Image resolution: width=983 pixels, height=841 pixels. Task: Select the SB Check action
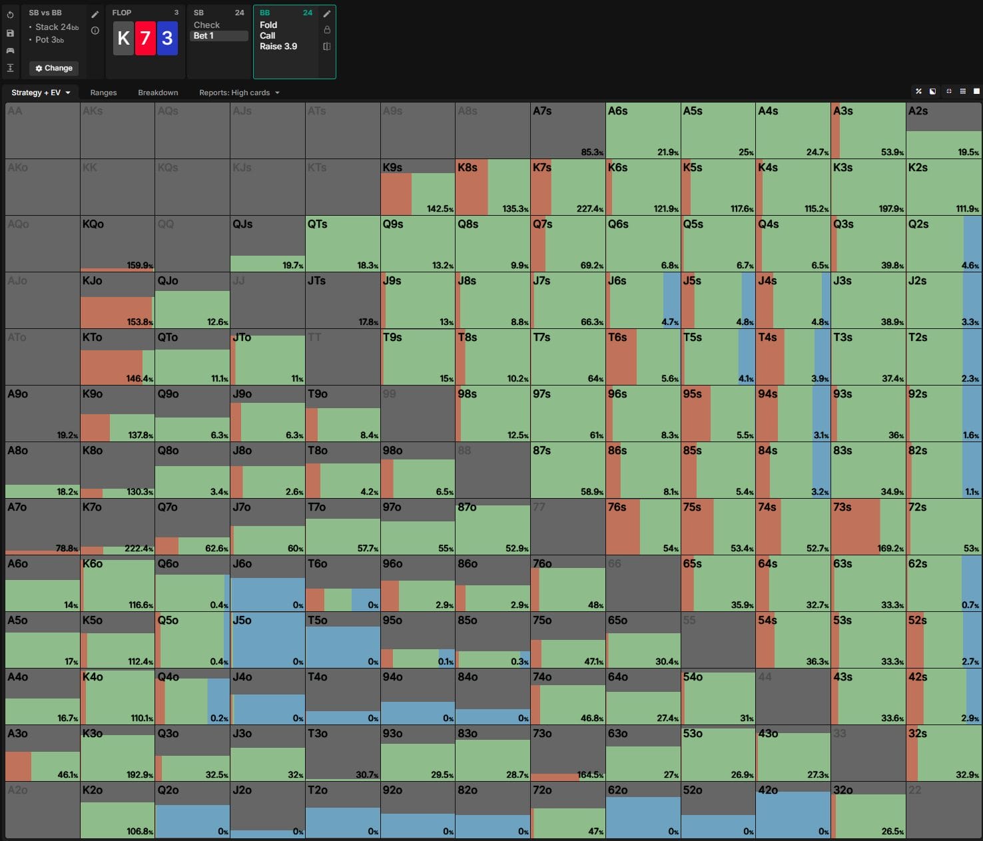pyautogui.click(x=206, y=25)
